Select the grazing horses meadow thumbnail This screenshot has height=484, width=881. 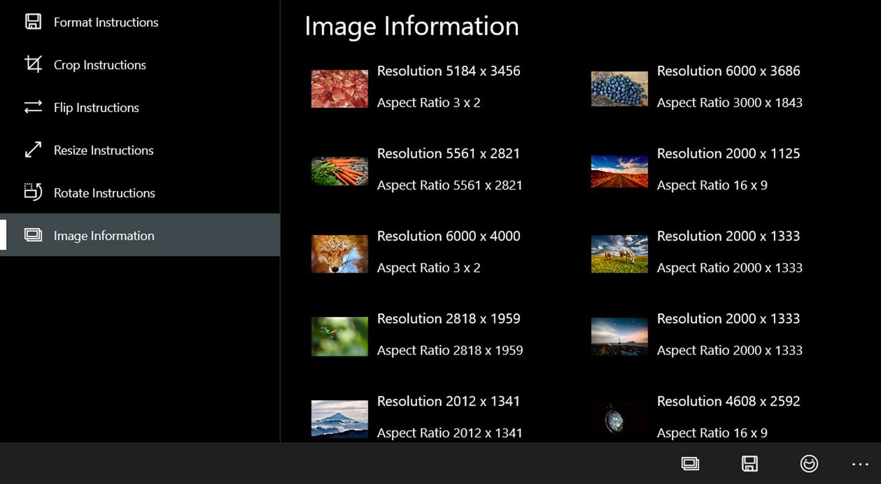[x=619, y=254]
